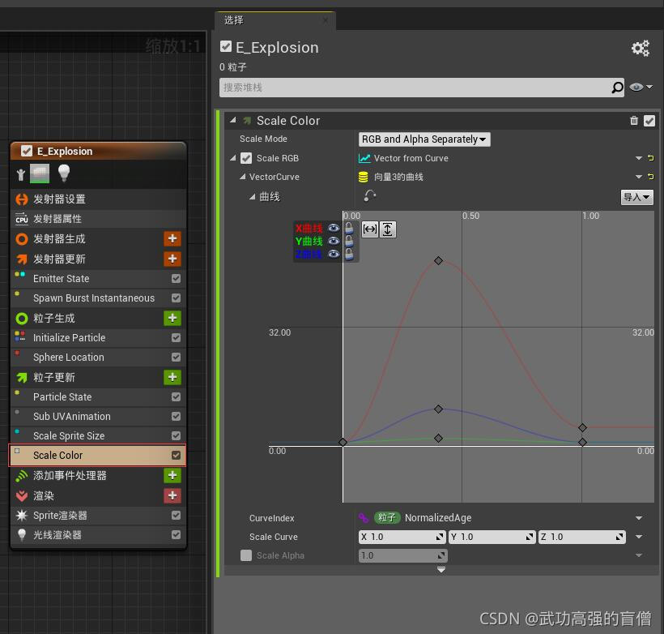Add module to 粒子更新 with plus

coord(172,377)
